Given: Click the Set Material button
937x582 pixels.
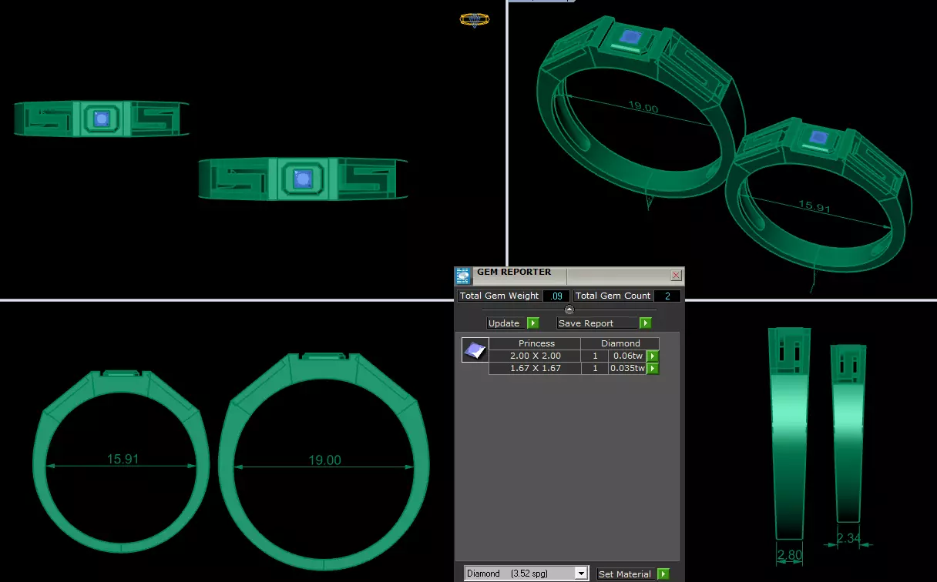Looking at the screenshot, I should tap(626, 574).
